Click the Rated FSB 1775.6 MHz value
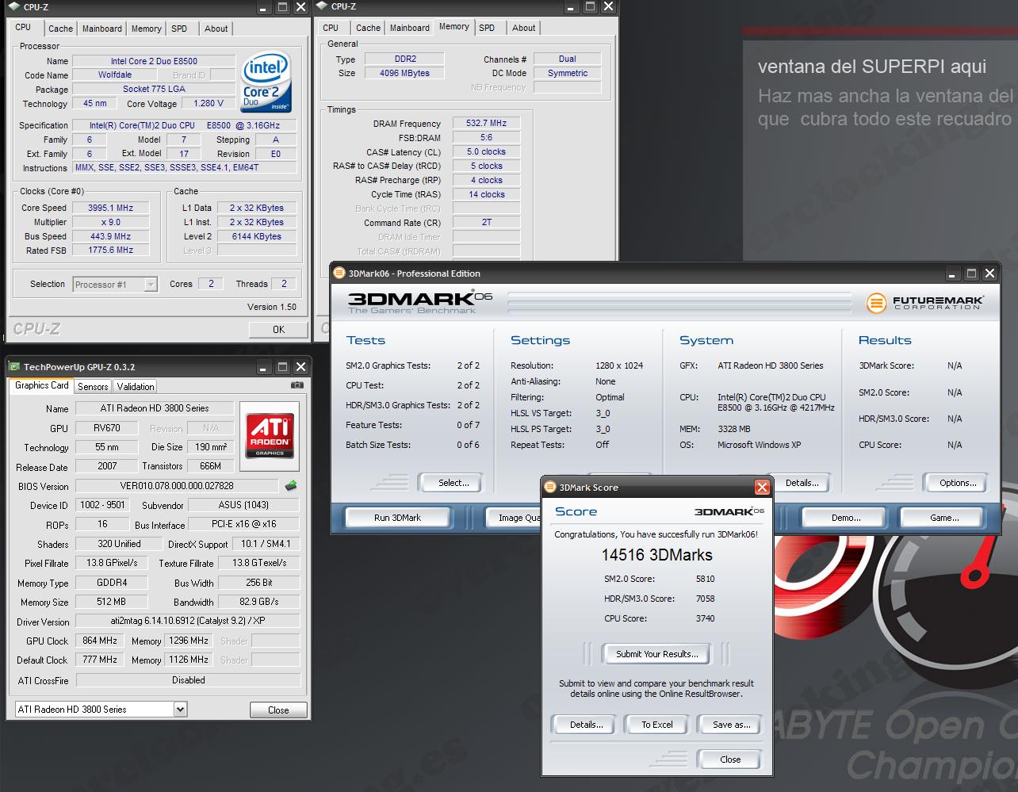Viewport: 1018px width, 792px height. [110, 250]
